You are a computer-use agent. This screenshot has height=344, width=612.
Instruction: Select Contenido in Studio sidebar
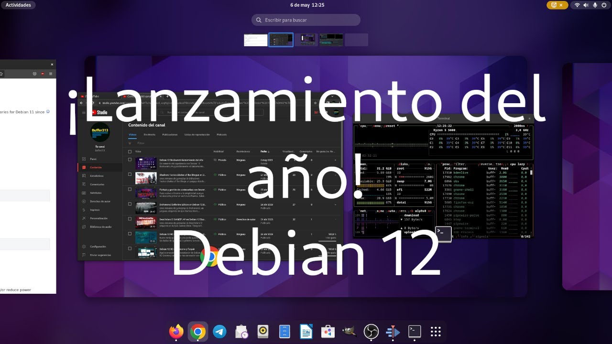click(100, 167)
